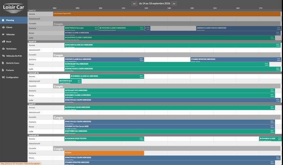Click Congés block on lundi 14
This screenshot has height=165, width=283.
(167, 24)
